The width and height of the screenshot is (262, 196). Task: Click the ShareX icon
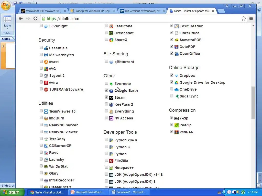pos(111,40)
